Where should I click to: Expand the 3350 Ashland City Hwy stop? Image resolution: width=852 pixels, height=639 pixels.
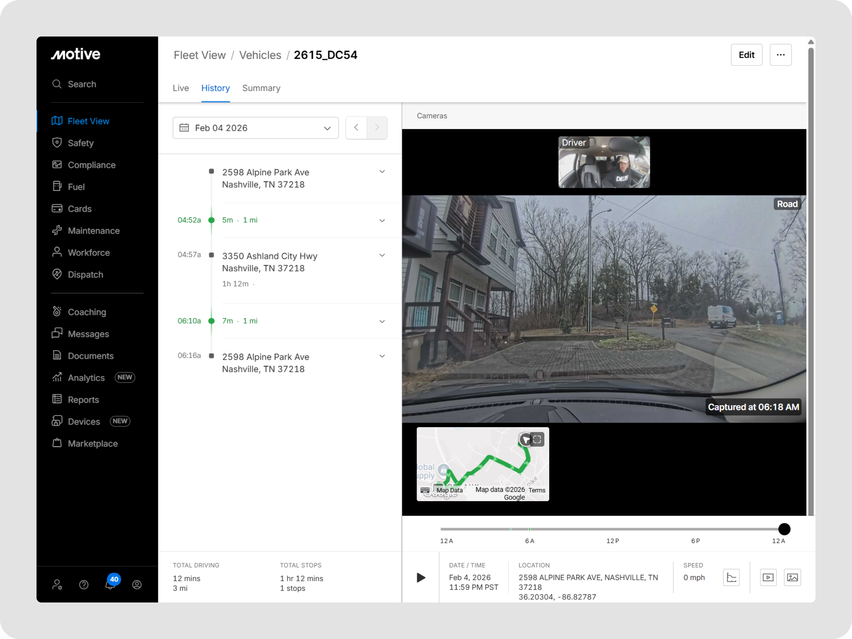(x=382, y=255)
